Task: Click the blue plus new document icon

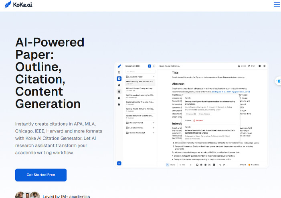Action: 150,66
